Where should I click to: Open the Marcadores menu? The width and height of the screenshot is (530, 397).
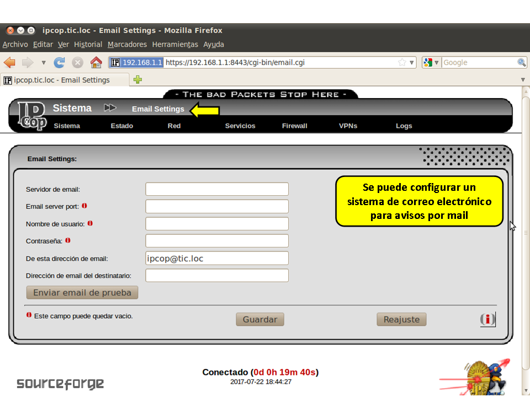pos(127,44)
